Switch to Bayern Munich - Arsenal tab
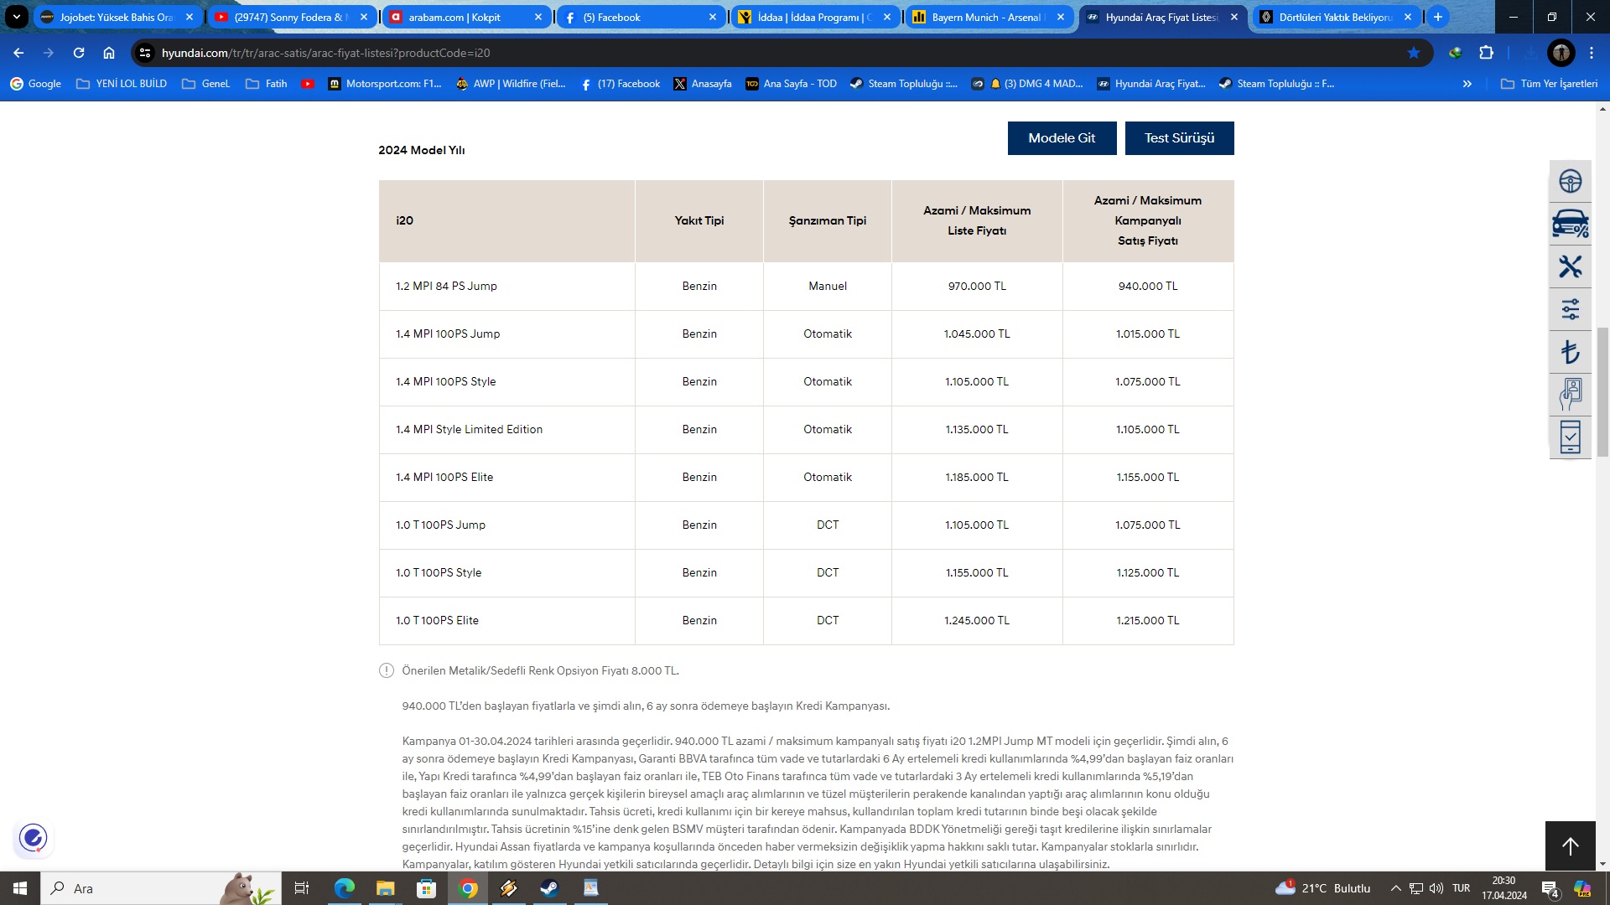 click(989, 17)
